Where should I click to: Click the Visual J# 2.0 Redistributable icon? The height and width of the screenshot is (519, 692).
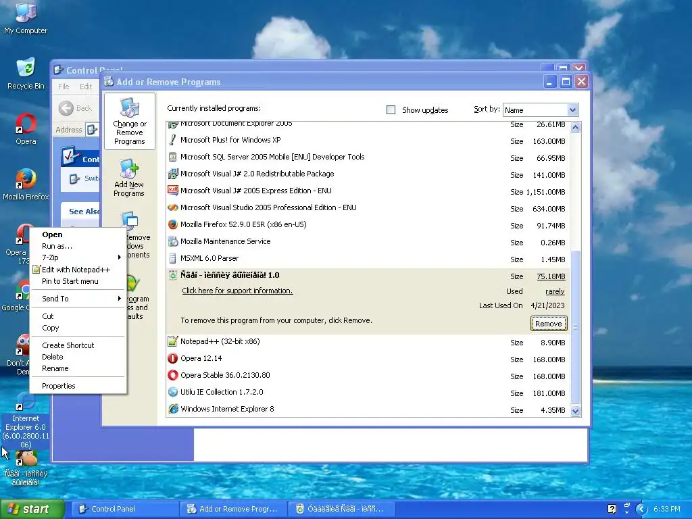(x=172, y=174)
